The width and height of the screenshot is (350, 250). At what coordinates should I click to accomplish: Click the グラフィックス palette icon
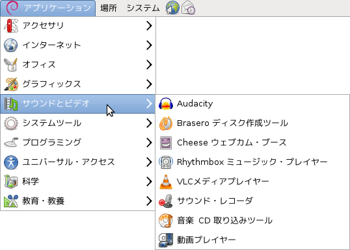click(x=10, y=84)
